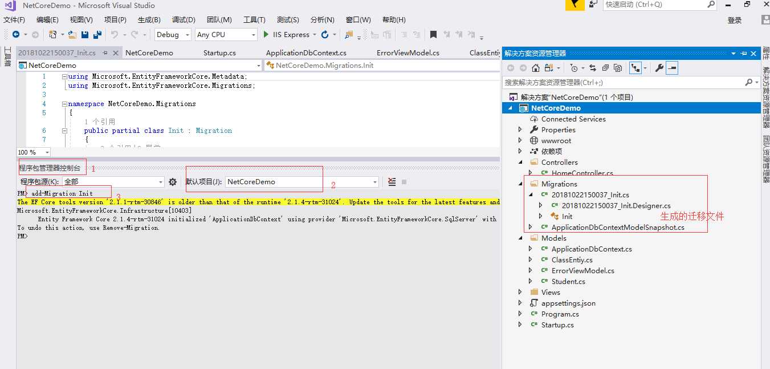Click the IIS Express run button label

pyautogui.click(x=291, y=35)
